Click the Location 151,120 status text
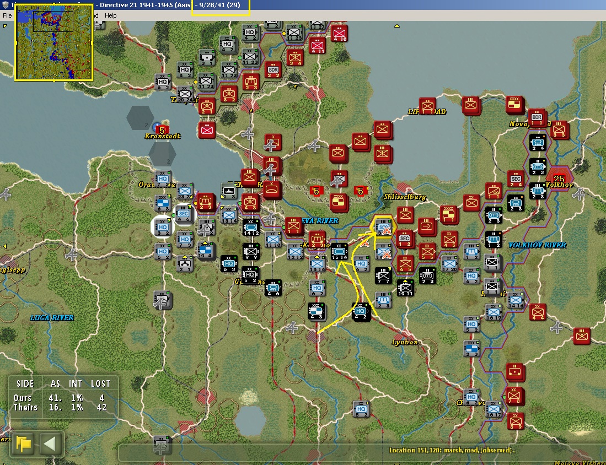Image resolution: width=606 pixels, height=465 pixels. tap(452, 450)
